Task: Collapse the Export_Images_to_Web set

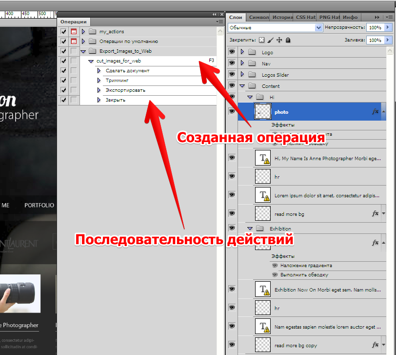Action: click(x=83, y=52)
